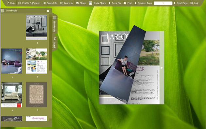
Task: Open page 1 thumbnail
Action: (x=37, y=27)
